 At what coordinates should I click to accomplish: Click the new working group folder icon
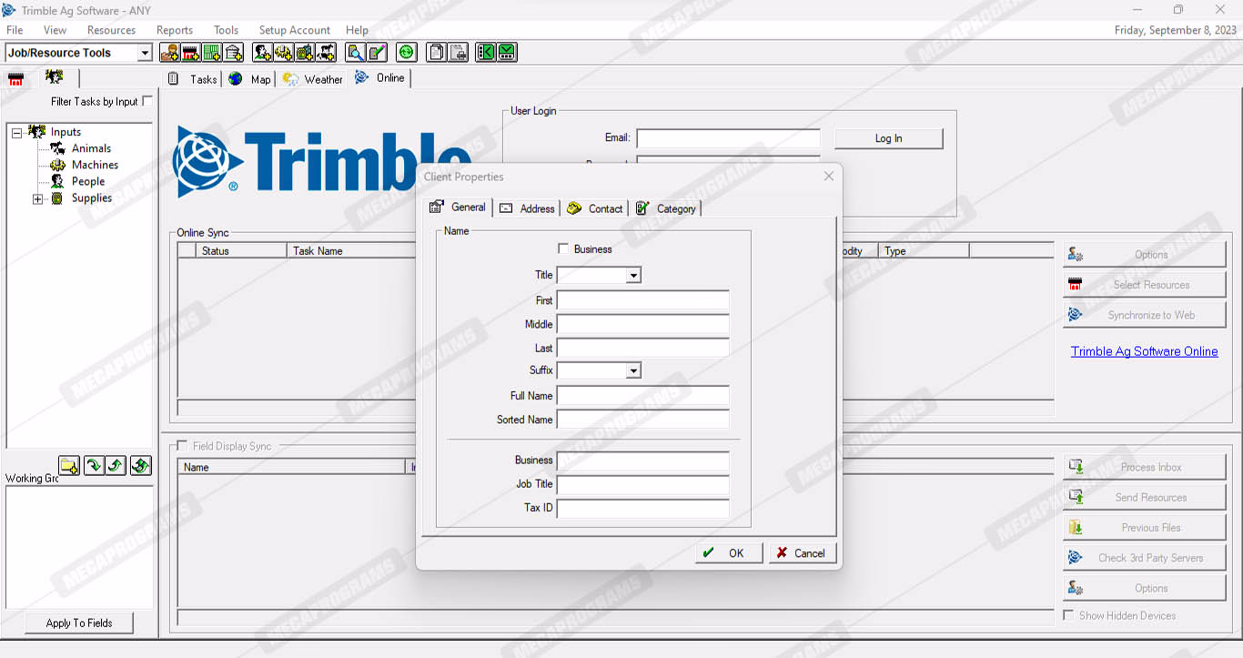70,466
